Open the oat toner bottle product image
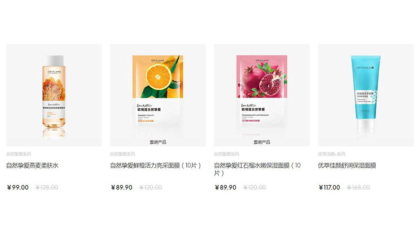Viewport: 419px width, 237px height. (54, 95)
